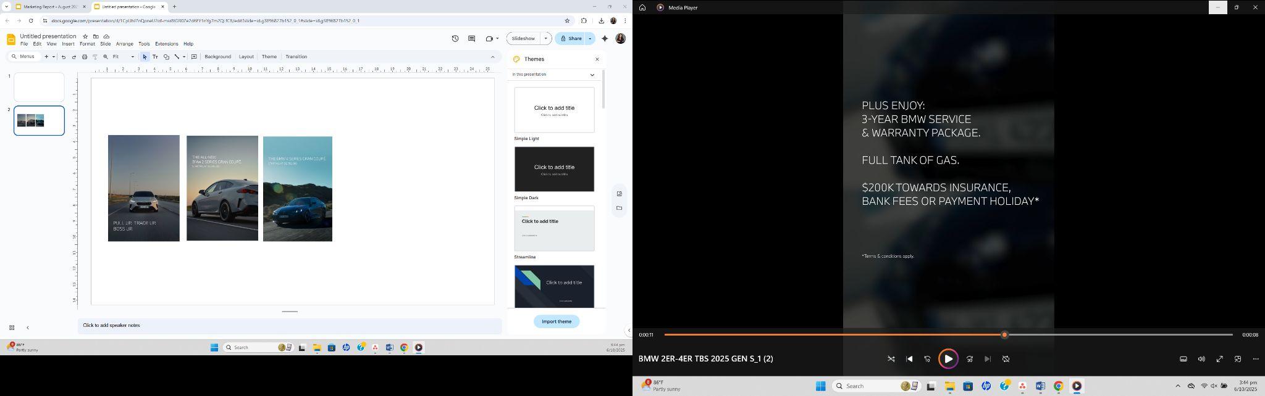Image resolution: width=1265 pixels, height=396 pixels.
Task: Open the Line tool dropdown arrow
Action: pos(184,57)
